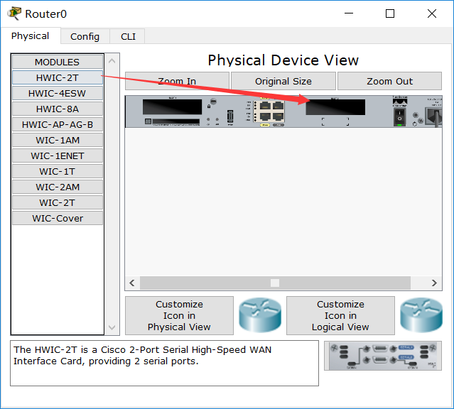Click the compact flash slot on router
Viewport: 454px width, 409px height.
[175, 121]
